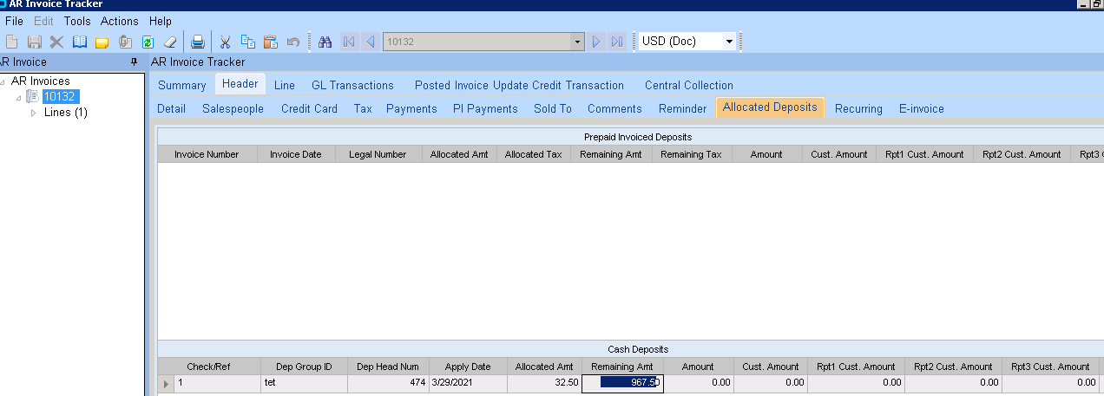Open the PI Payments sub-tab

485,108
